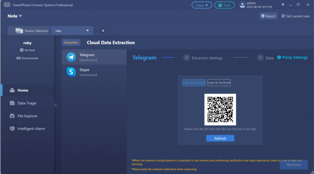
Task: Open the Tools menu
Action: point(224,5)
